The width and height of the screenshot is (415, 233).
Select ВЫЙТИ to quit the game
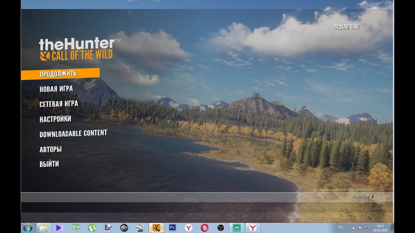pos(49,164)
